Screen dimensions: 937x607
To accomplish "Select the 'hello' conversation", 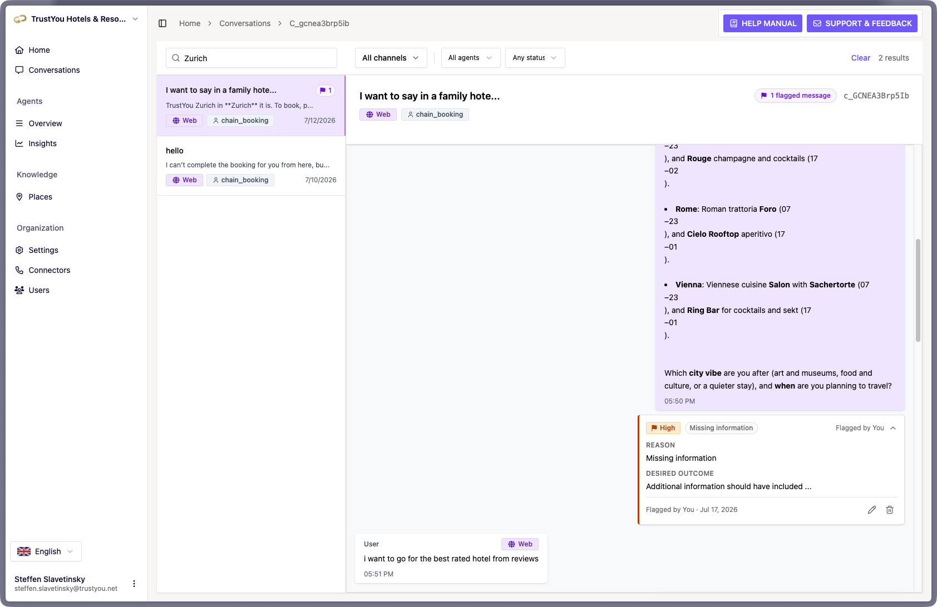I will [x=251, y=166].
